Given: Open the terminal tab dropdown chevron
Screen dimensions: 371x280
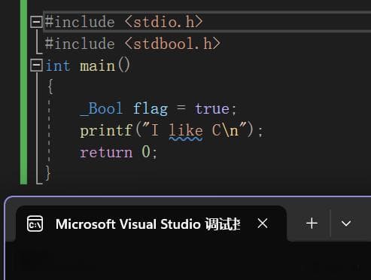Looking at the screenshot, I should (346, 224).
